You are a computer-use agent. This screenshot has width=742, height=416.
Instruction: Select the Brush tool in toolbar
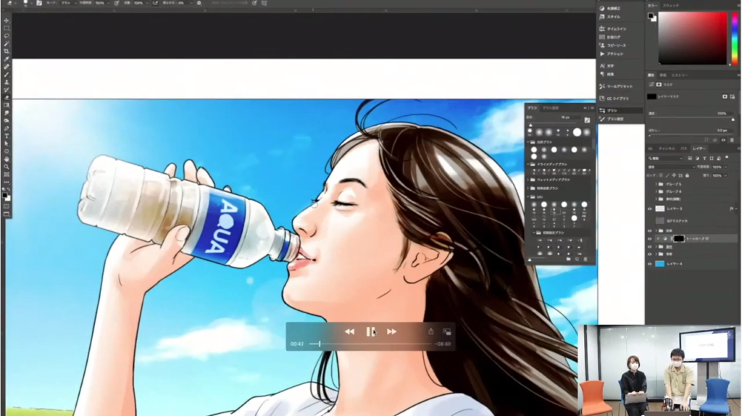(7, 75)
